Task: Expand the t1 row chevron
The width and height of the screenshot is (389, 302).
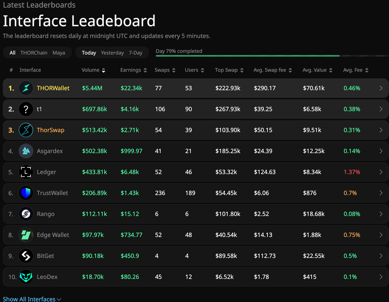Action: (x=381, y=109)
